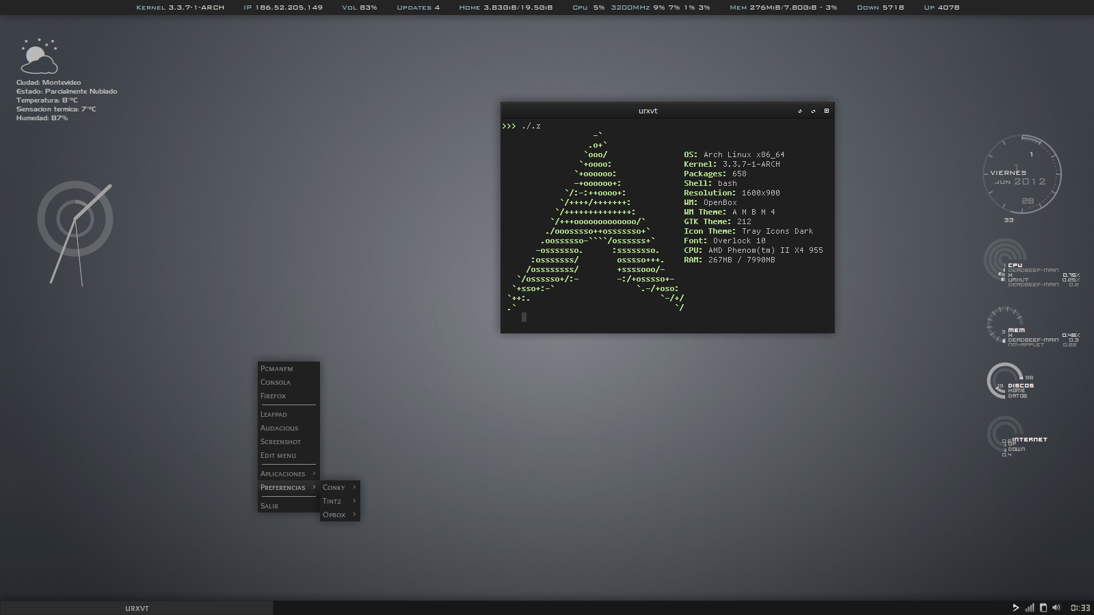Click "Packages: 658" terminal line
This screenshot has width=1094, height=615.
pyautogui.click(x=715, y=174)
